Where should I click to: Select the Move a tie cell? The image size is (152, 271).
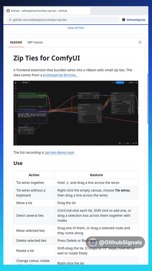point(34,203)
